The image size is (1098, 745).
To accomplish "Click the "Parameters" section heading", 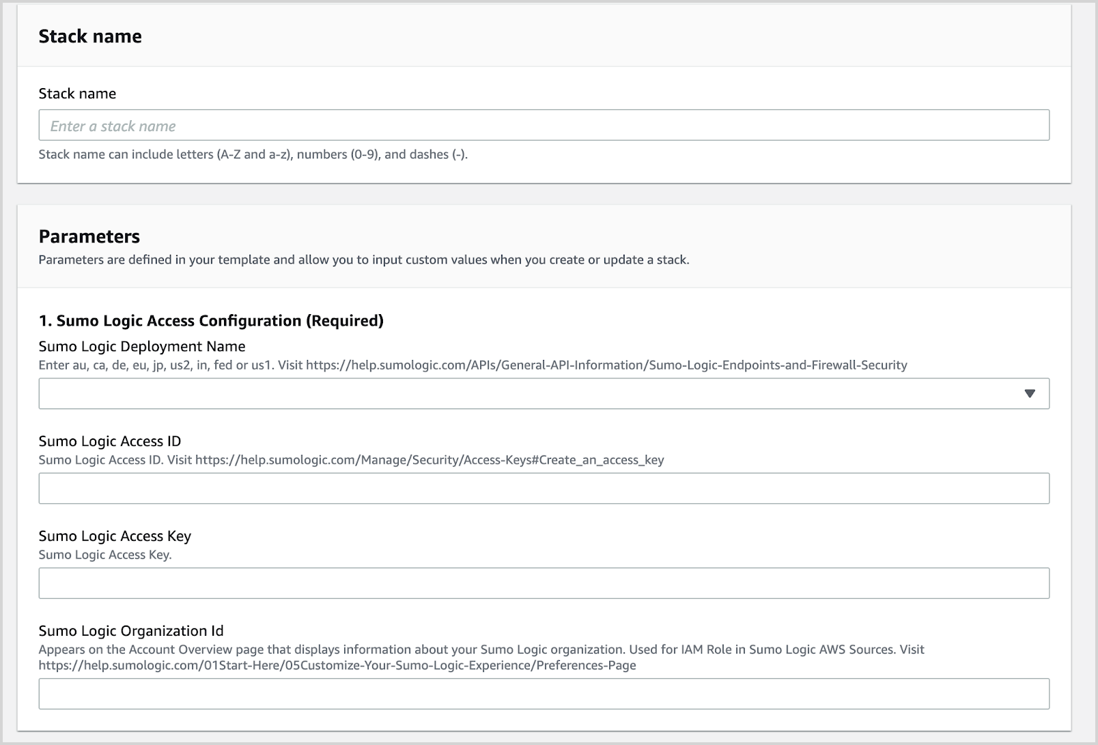I will 89,236.
